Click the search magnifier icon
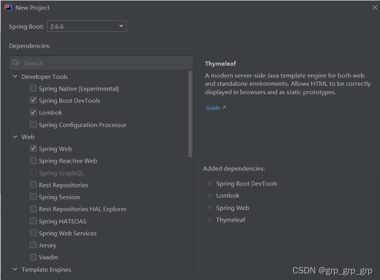Image resolution: width=380 pixels, height=280 pixels. tap(16, 63)
